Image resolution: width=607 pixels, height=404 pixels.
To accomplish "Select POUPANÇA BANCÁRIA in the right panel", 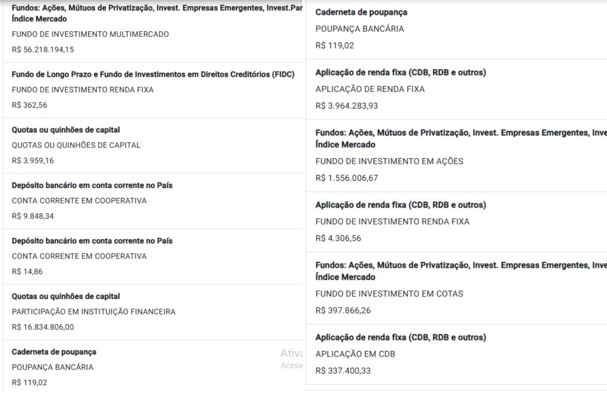I will (x=360, y=29).
